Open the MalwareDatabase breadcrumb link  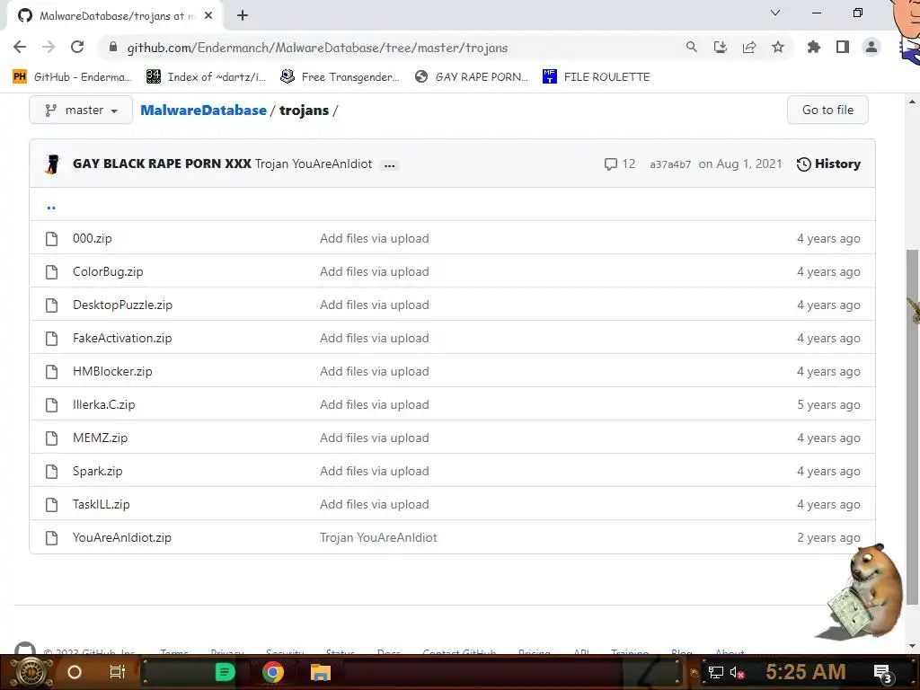click(x=203, y=111)
